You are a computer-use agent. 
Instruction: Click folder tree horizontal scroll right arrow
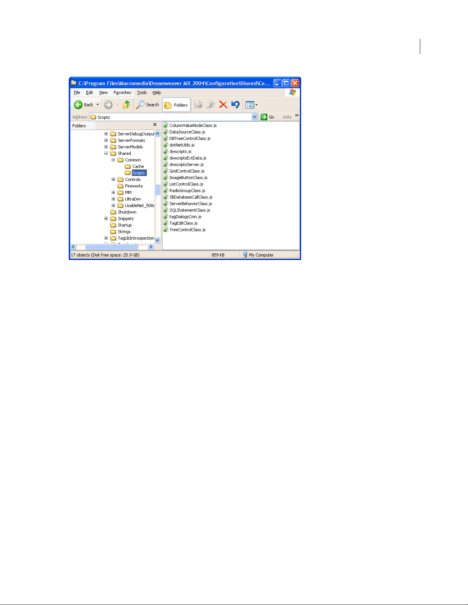point(151,247)
